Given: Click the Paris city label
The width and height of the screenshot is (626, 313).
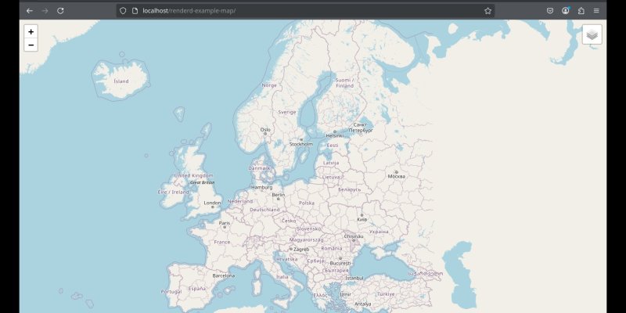Looking at the screenshot, I should coord(225,223).
